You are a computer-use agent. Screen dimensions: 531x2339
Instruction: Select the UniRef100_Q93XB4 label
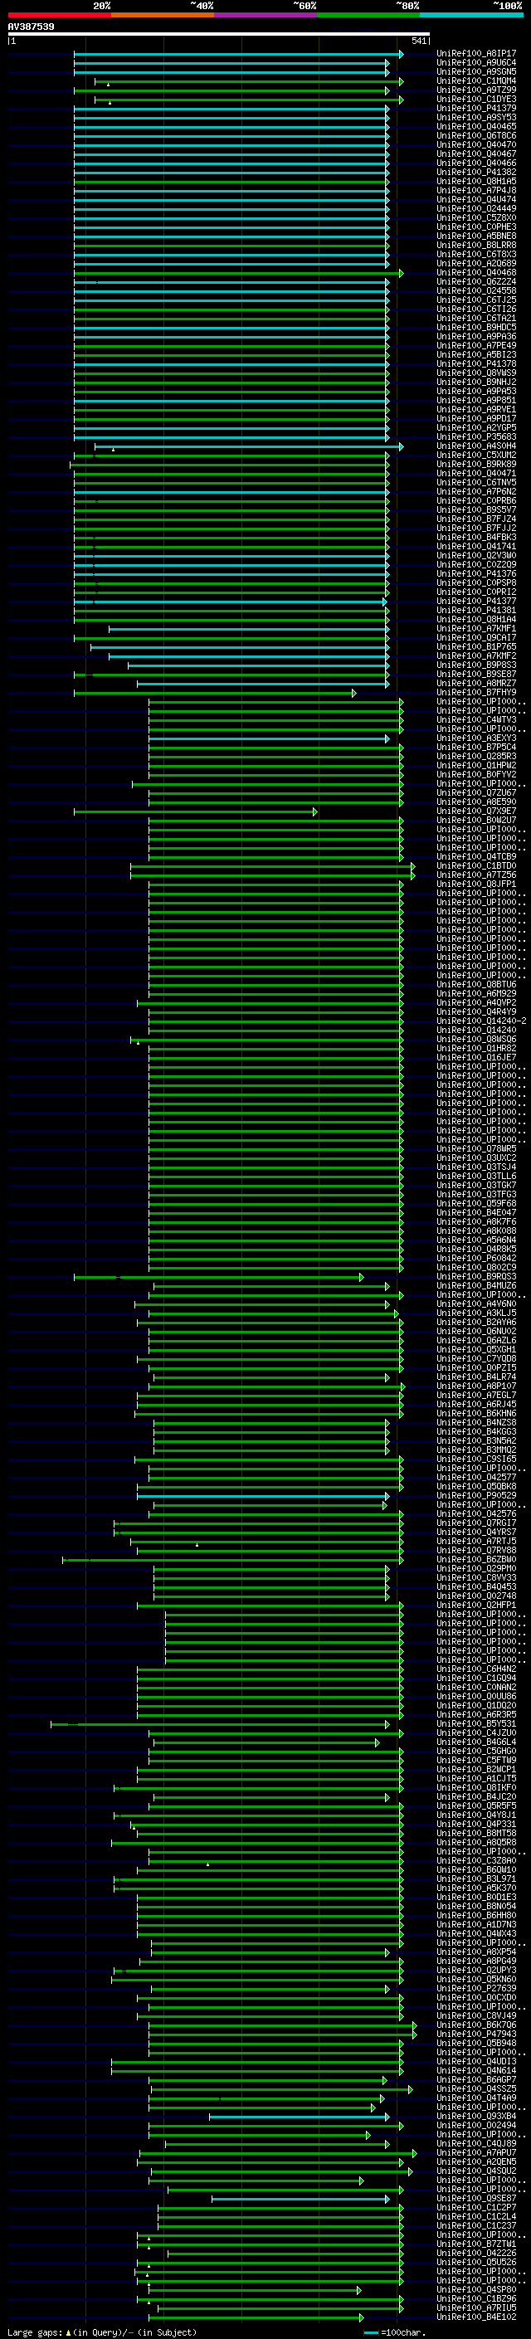tap(476, 2117)
